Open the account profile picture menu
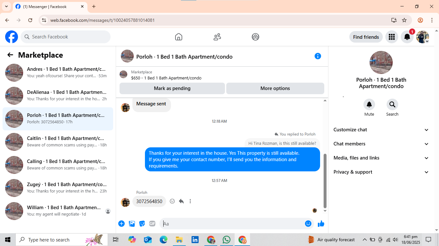Viewport: 439px width, 246px height. click(x=423, y=37)
